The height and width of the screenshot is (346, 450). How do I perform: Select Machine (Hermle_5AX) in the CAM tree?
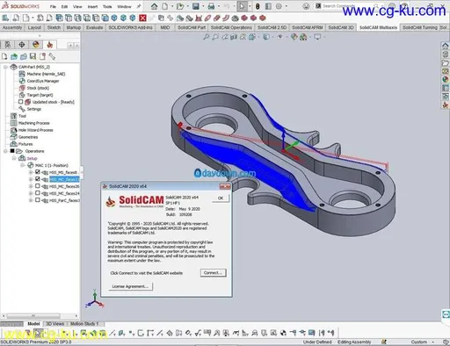point(46,74)
